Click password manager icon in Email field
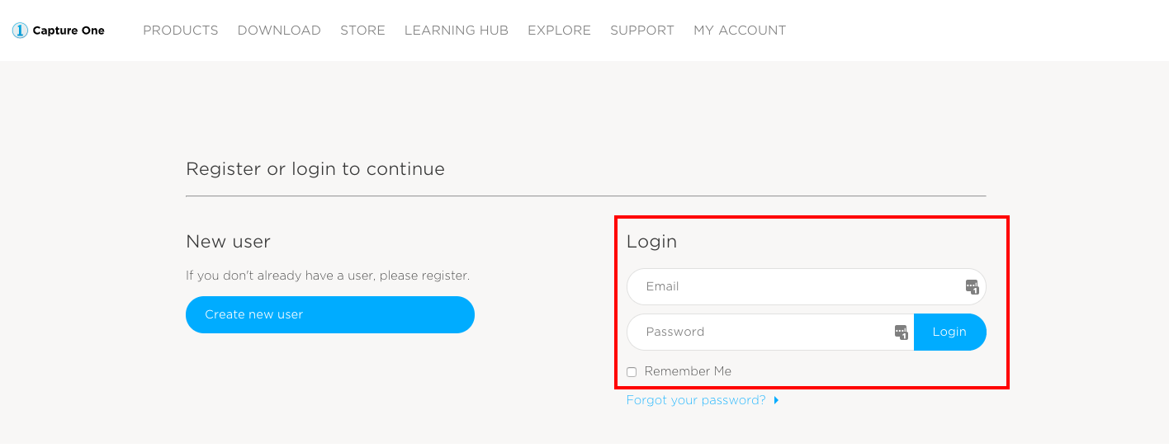1169x448 pixels. (x=972, y=287)
